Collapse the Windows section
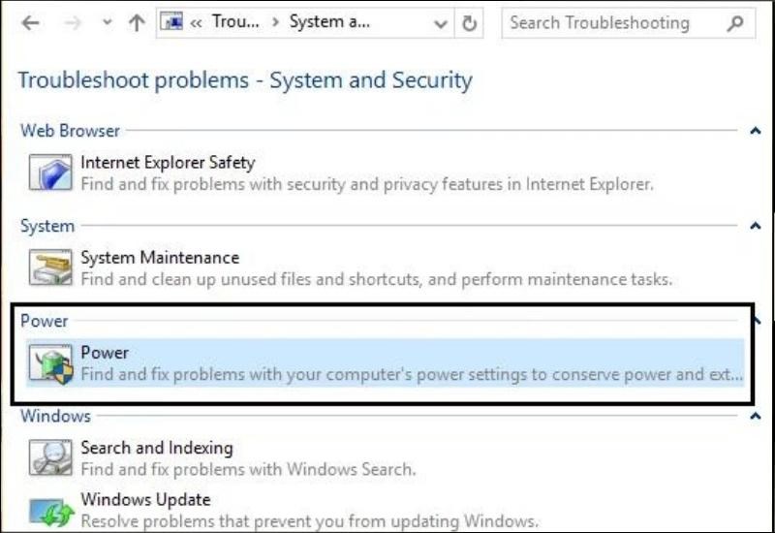Screen dimensions: 775x533 756,416
